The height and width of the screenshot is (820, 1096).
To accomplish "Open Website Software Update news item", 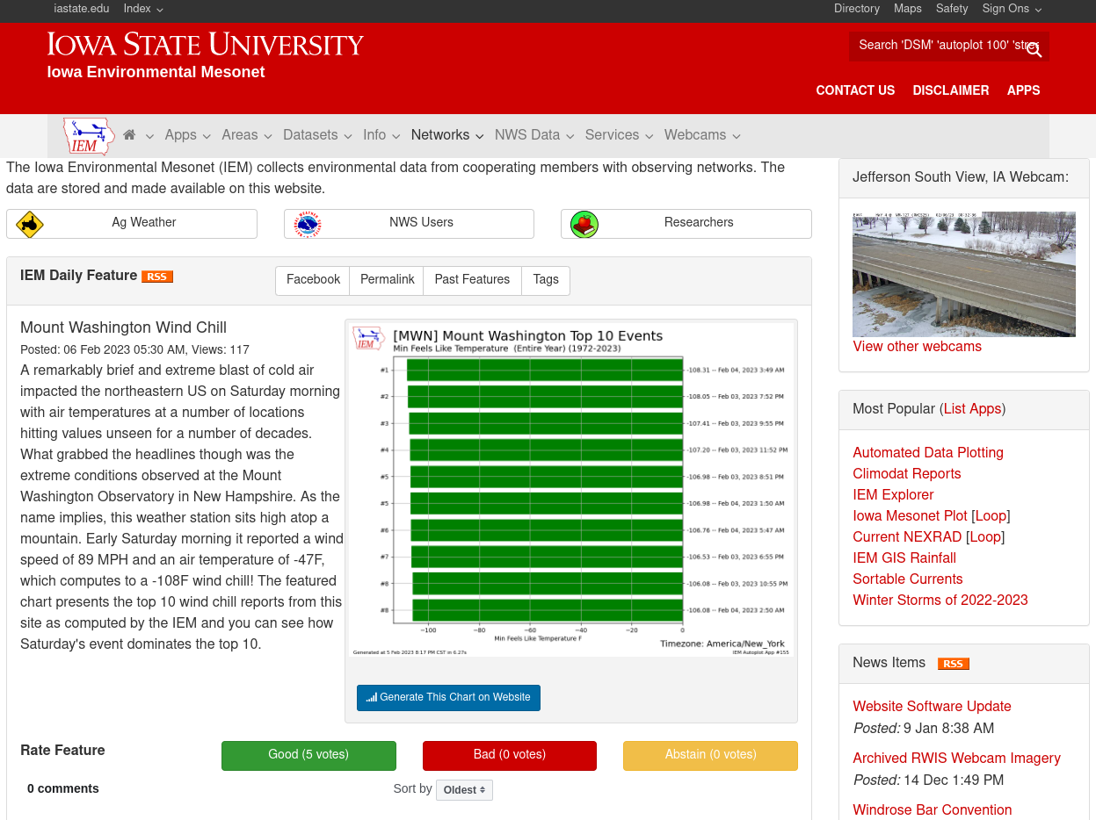I will tap(932, 707).
